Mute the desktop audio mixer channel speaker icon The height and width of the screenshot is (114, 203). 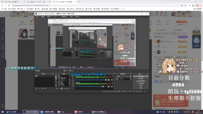tap(109, 86)
